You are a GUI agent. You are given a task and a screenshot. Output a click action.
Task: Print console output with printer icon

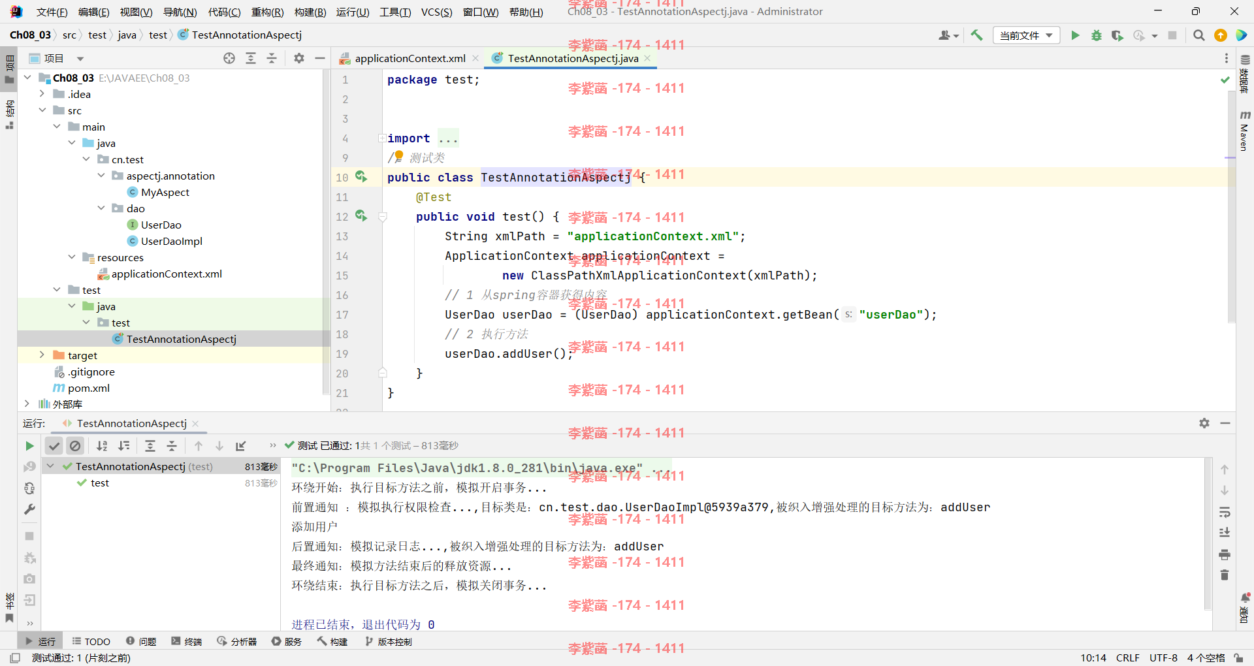tap(1225, 554)
